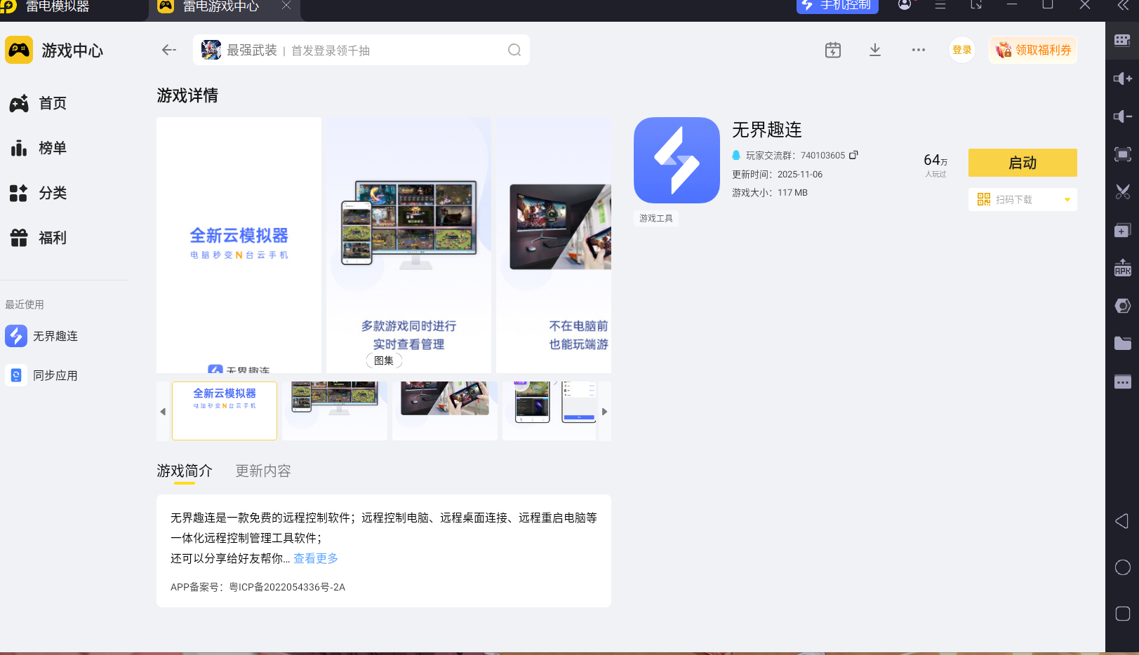The height and width of the screenshot is (655, 1139).
Task: Copy the 玩家交流群 group number
Action: 853,155
